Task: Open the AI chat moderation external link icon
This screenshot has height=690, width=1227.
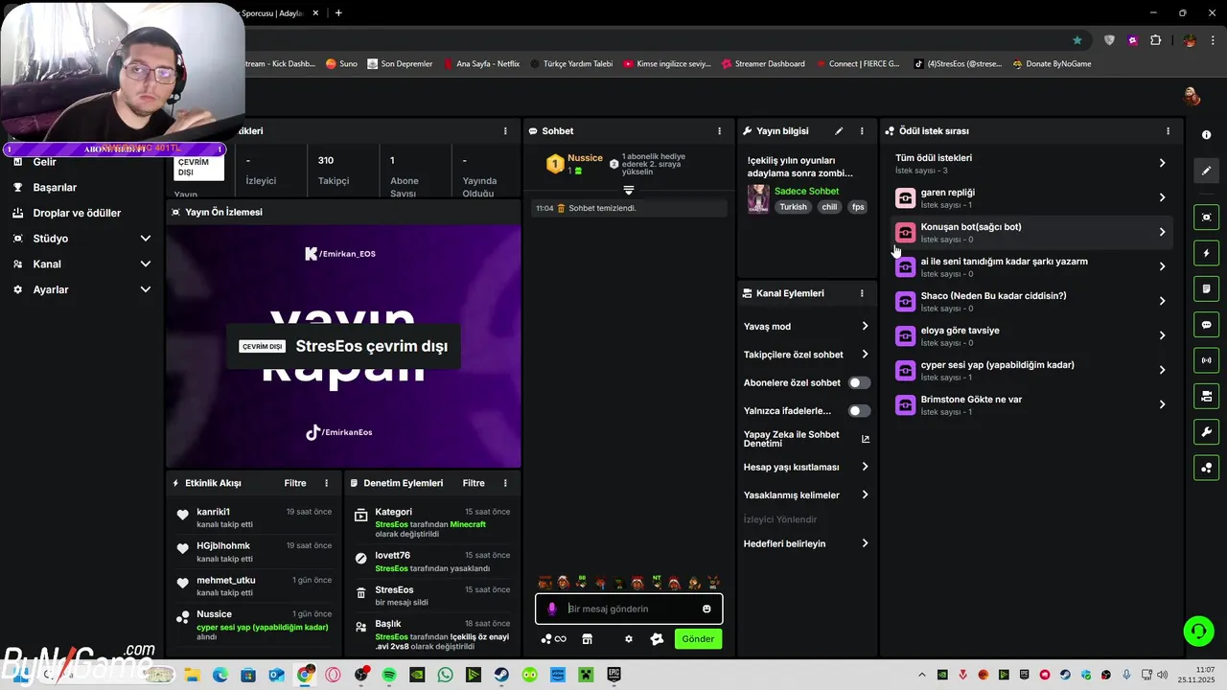Action: [866, 439]
